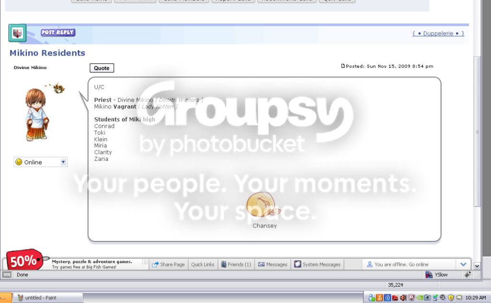
Task: Click the McAfee shield tray icon
Action: point(411,298)
